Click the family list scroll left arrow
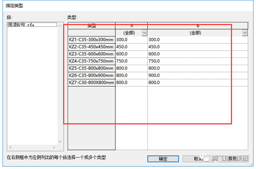The width and height of the screenshot is (256, 169). click(x=10, y=147)
